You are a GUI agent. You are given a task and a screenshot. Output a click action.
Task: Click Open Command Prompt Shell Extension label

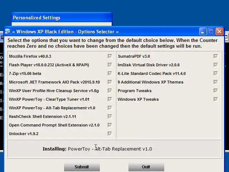(54, 125)
